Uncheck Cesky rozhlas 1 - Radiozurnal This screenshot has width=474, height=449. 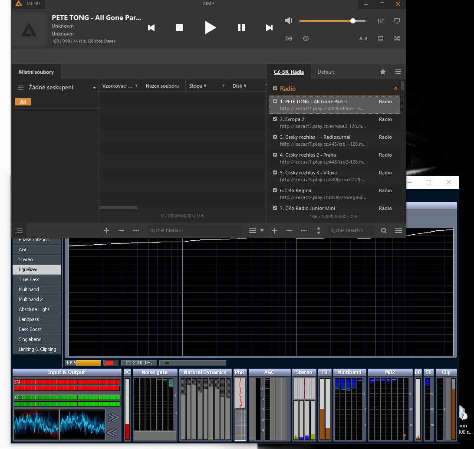tap(275, 137)
